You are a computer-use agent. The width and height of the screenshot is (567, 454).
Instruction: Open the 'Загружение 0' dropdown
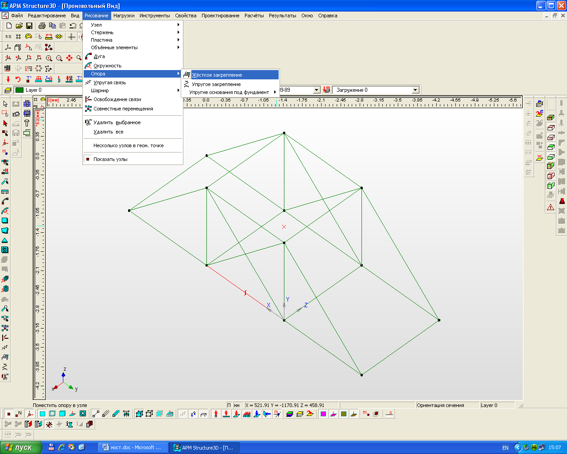415,90
